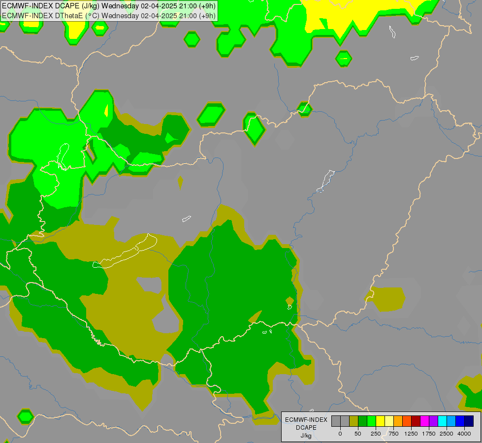This screenshot has height=443, width=482.
Task: Select the navy legend swatch
Action: [469, 421]
